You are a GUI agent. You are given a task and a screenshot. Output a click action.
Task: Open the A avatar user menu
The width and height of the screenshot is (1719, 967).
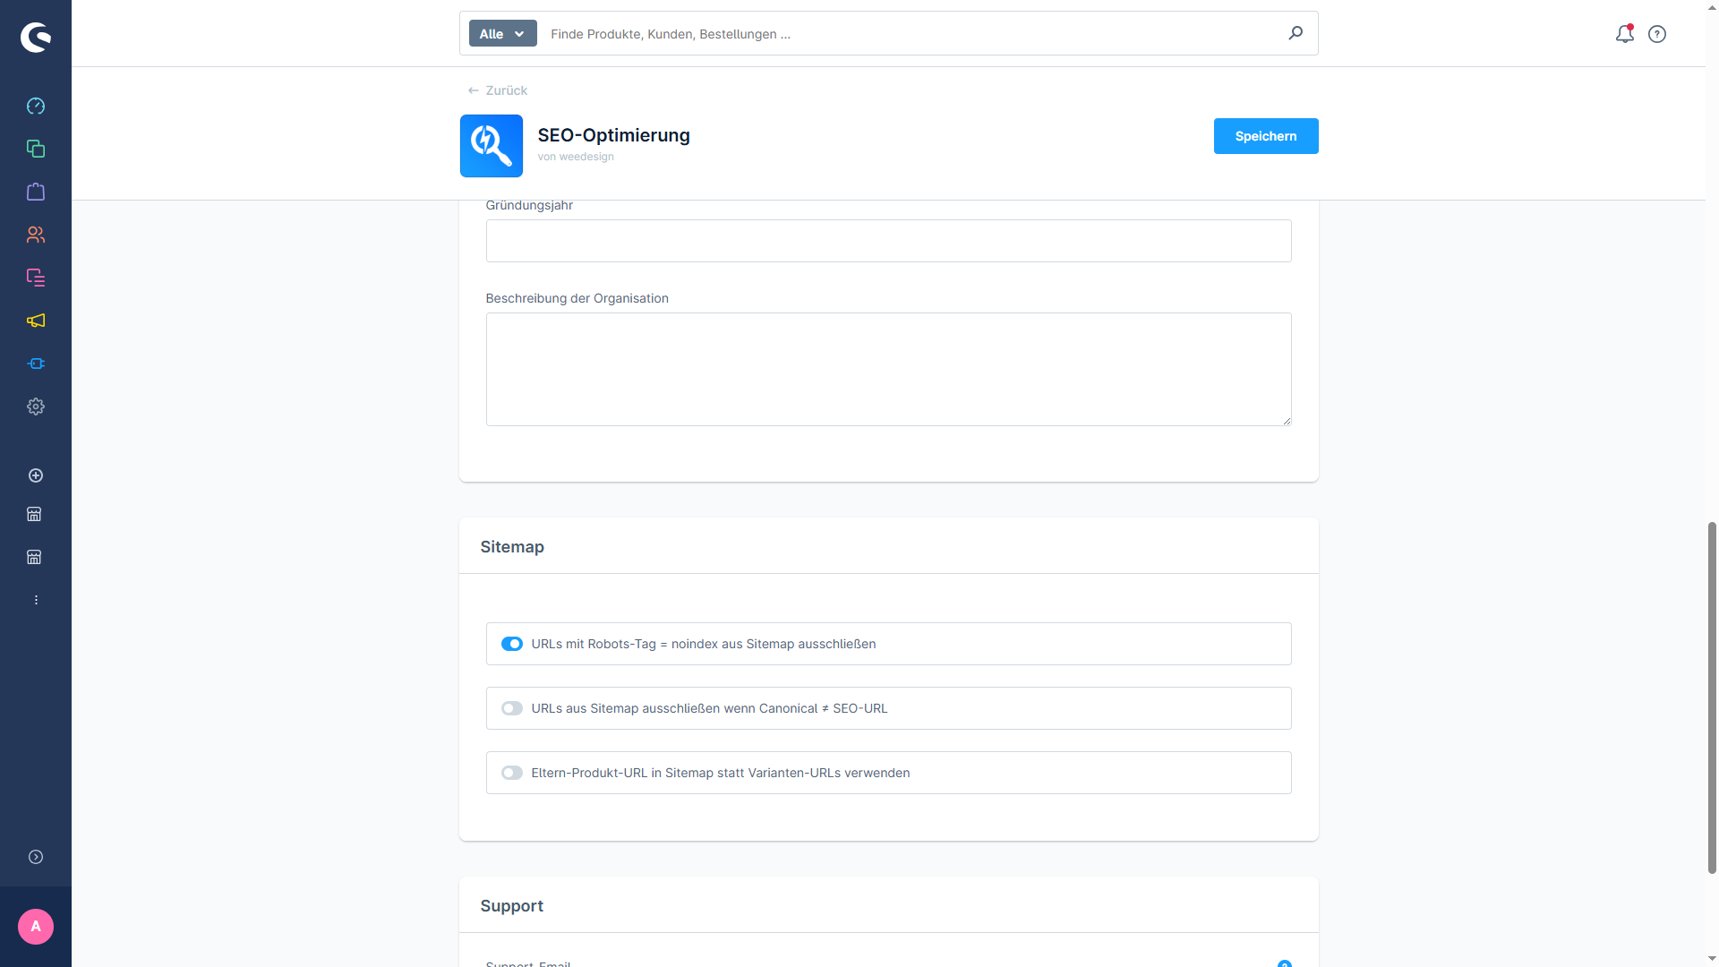pyautogui.click(x=36, y=927)
